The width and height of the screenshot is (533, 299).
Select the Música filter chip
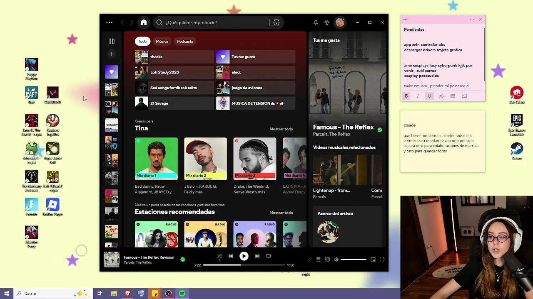162,41
